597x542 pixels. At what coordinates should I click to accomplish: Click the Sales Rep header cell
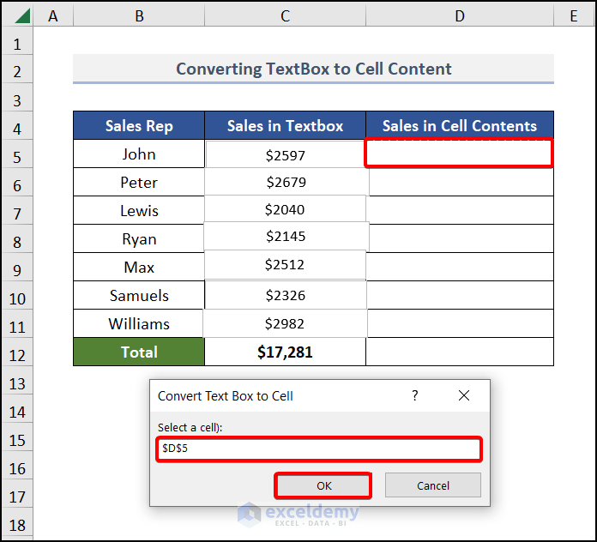pyautogui.click(x=139, y=125)
